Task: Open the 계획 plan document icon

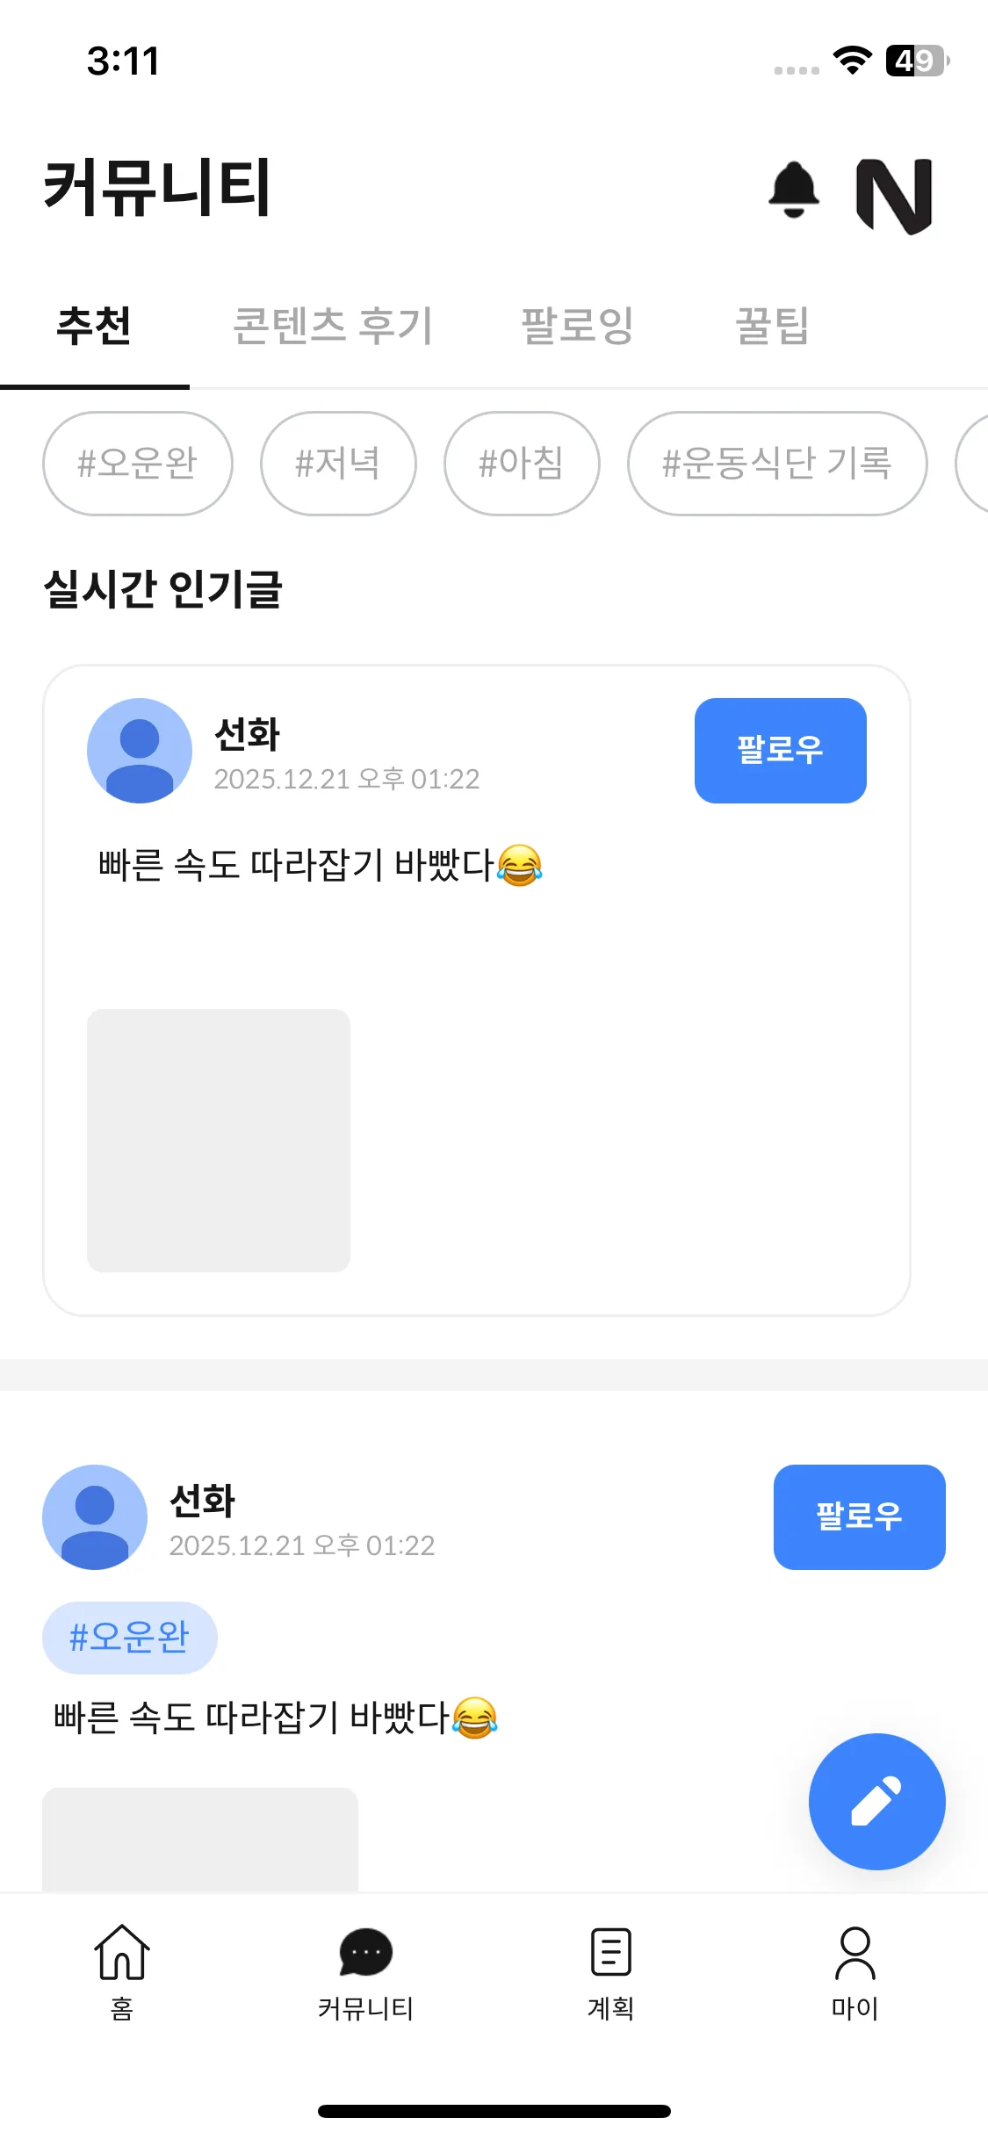Action: pos(610,1953)
